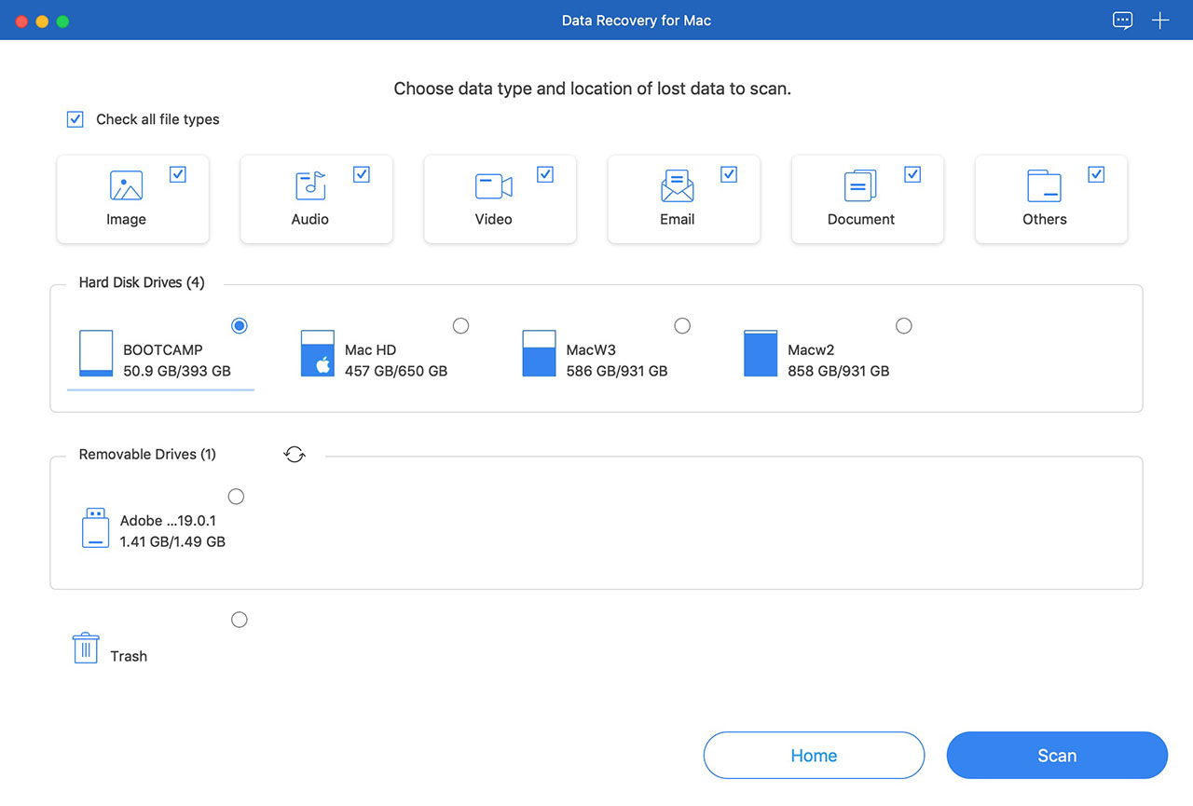Select the Trash radio button
This screenshot has width=1193, height=806.
(240, 620)
